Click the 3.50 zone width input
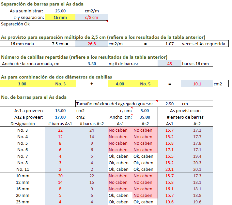The height and width of the screenshot is (205, 232). [x=92, y=64]
